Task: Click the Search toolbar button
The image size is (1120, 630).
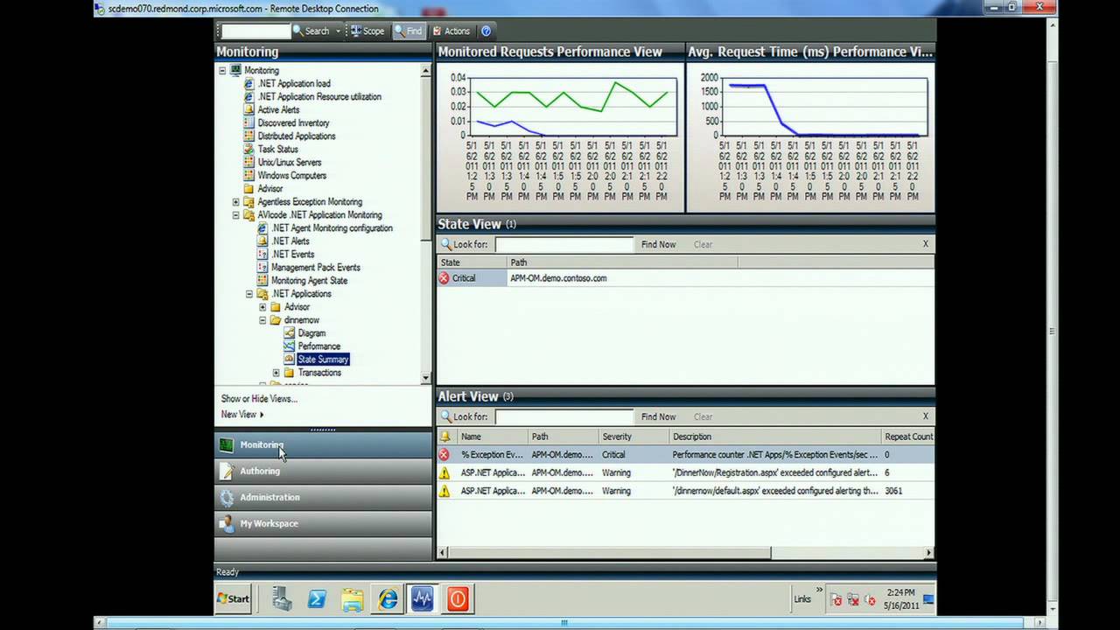Action: coord(311,31)
